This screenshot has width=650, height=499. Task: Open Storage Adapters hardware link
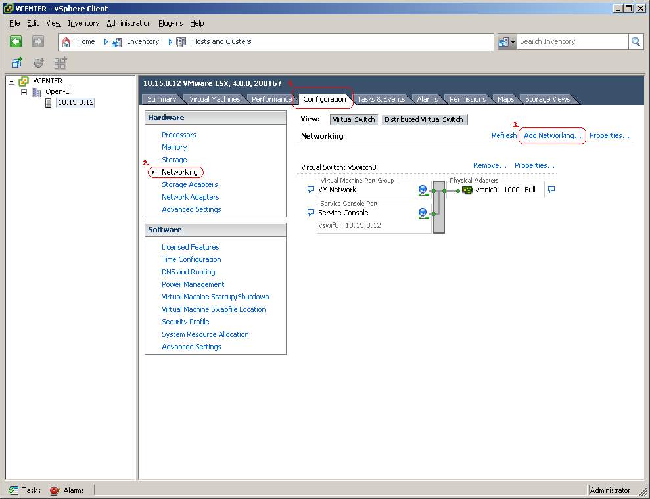189,184
